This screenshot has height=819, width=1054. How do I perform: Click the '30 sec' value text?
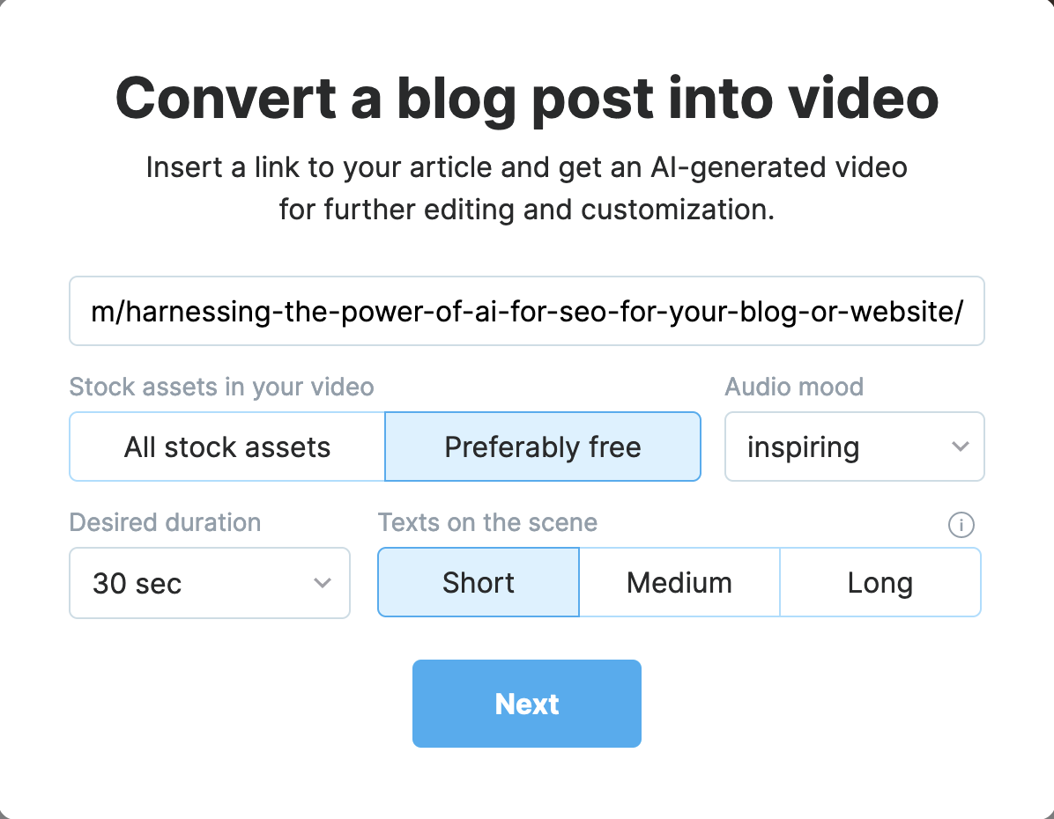point(137,584)
